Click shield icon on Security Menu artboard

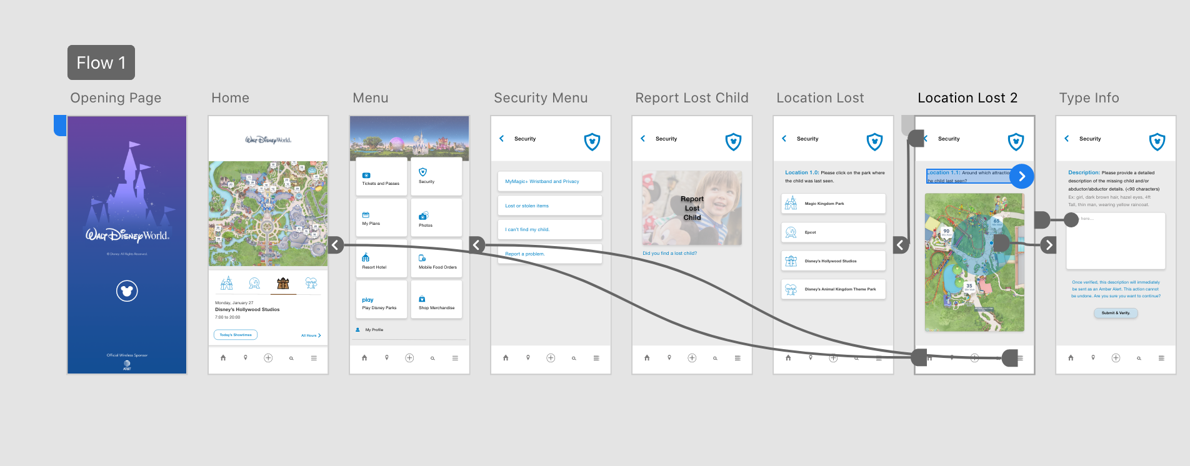(x=592, y=142)
